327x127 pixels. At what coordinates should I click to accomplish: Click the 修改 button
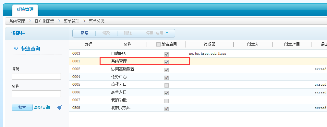[x=106, y=33]
